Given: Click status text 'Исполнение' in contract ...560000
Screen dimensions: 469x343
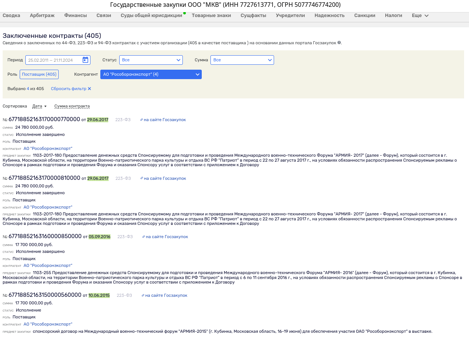Looking at the screenshot, I should point(28,310).
